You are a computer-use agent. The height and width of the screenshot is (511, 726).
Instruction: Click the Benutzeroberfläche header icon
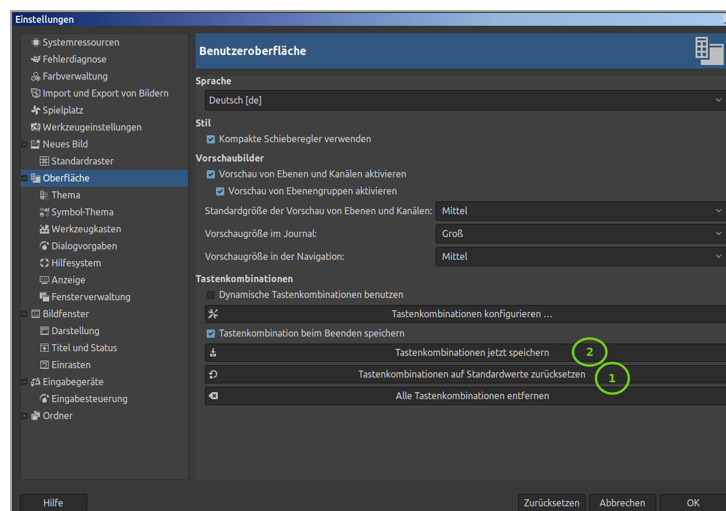709,51
